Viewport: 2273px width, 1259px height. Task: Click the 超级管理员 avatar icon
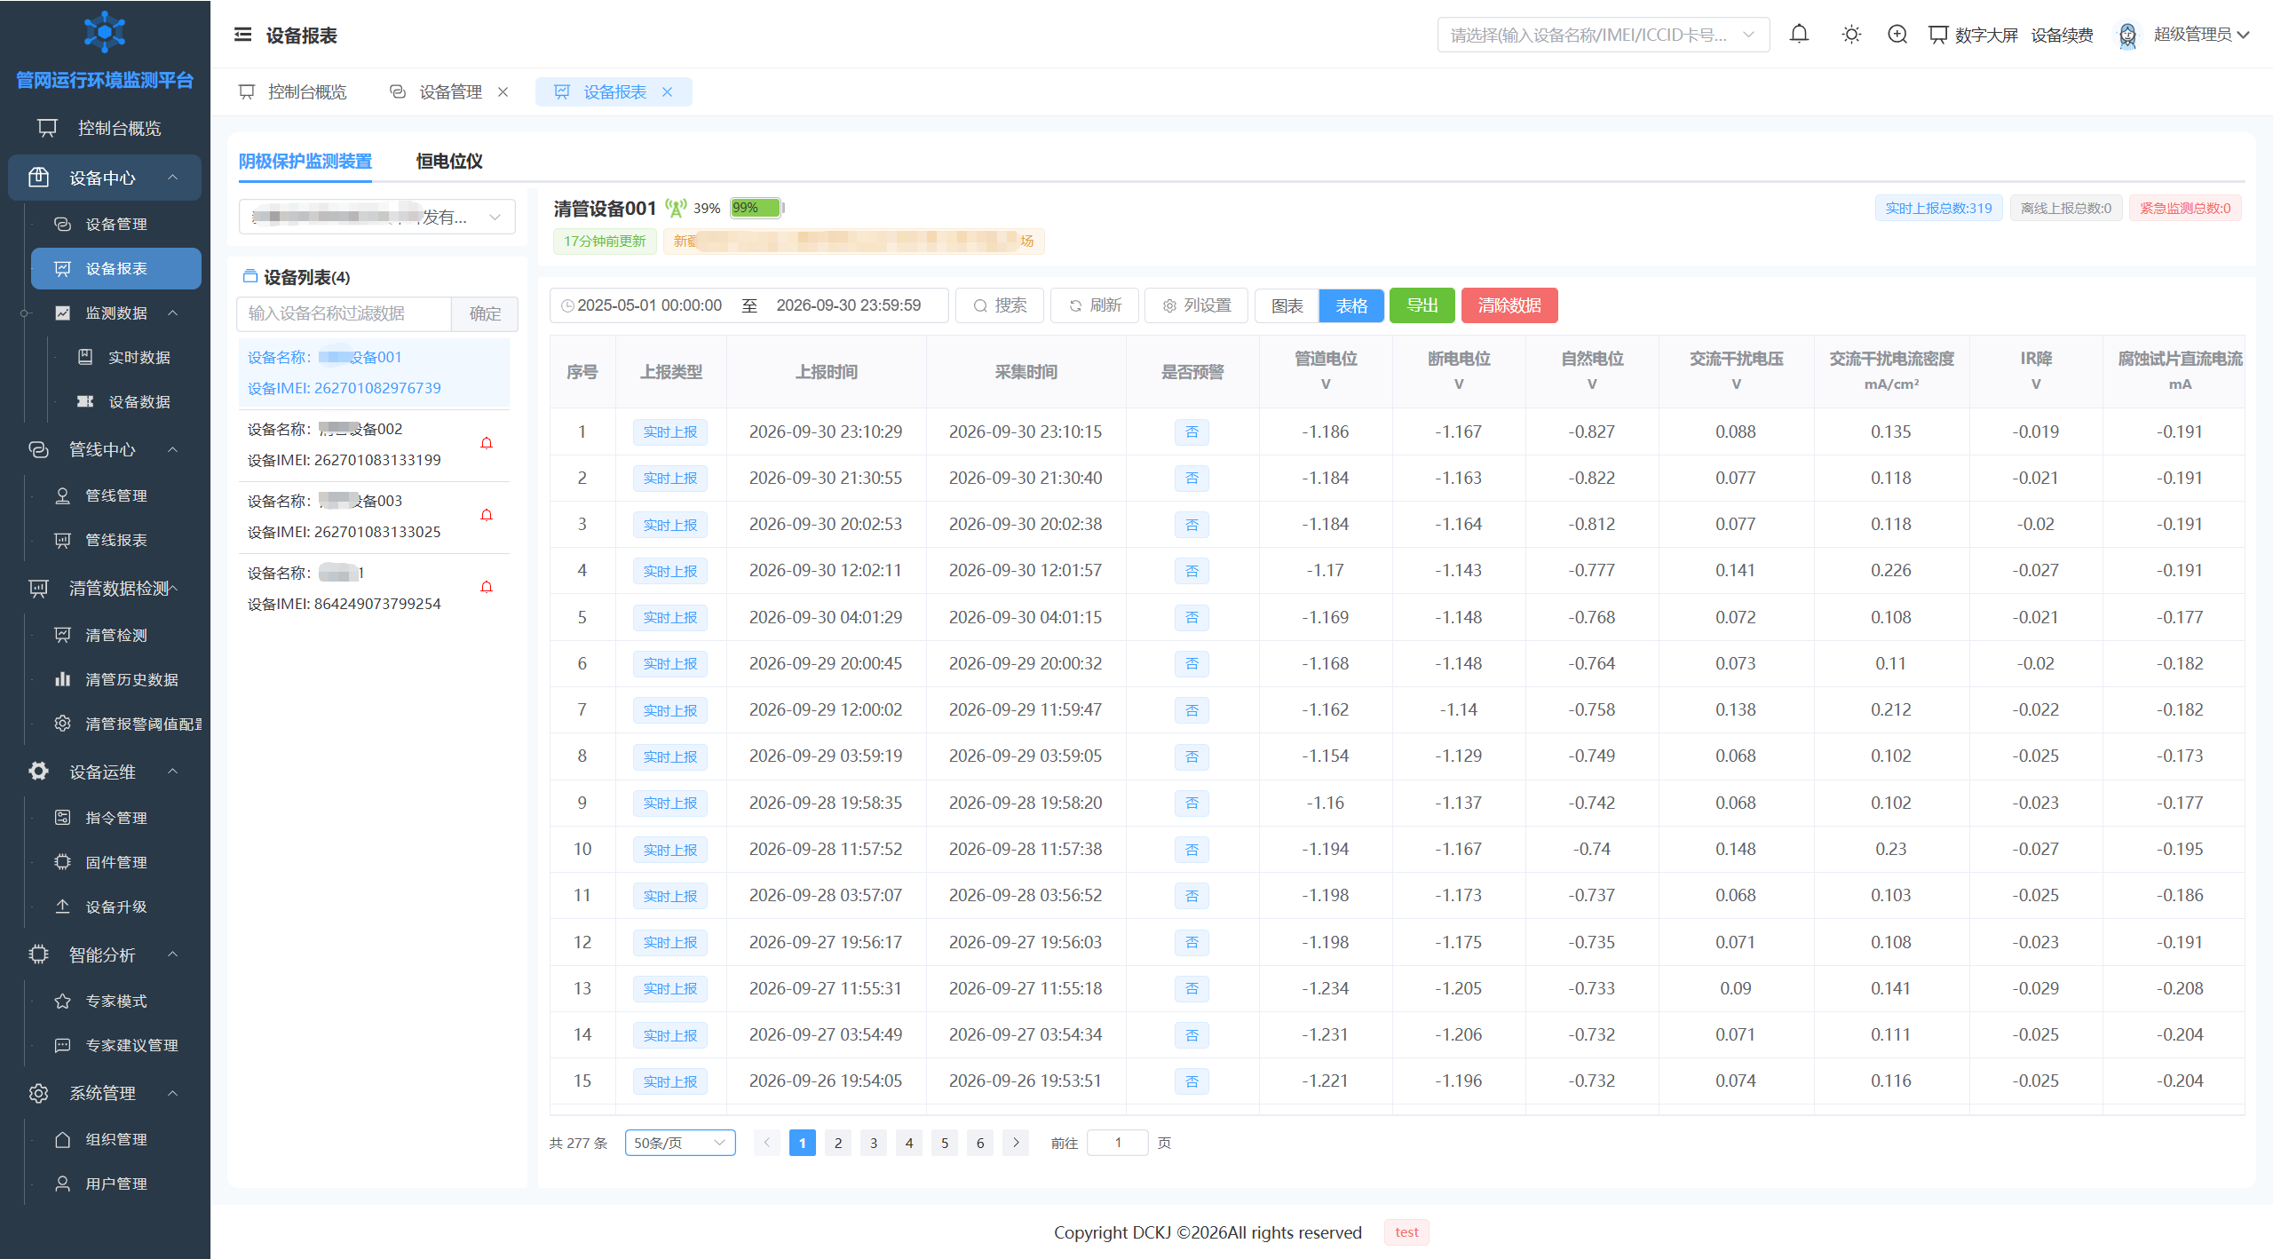pos(2127,35)
